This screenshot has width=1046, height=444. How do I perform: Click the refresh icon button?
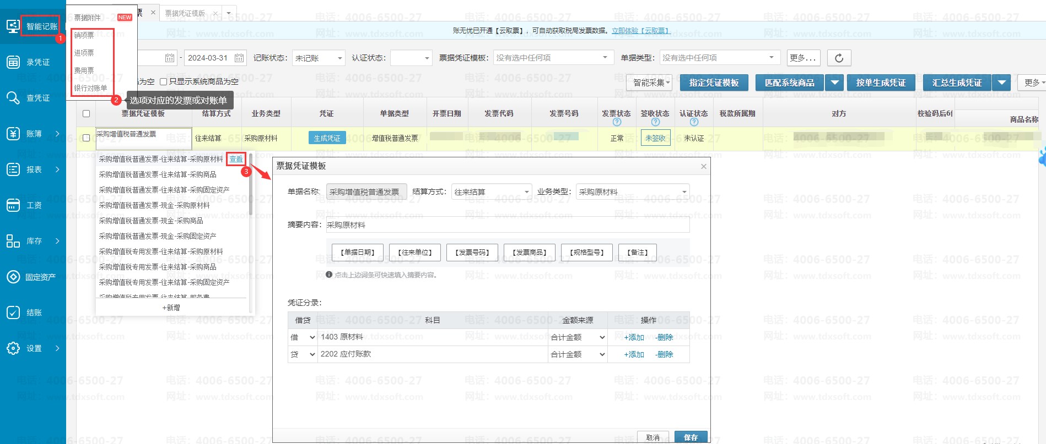tap(839, 58)
